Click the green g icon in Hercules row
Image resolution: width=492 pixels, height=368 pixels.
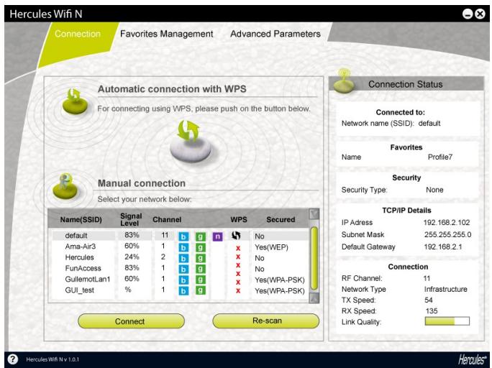click(201, 258)
